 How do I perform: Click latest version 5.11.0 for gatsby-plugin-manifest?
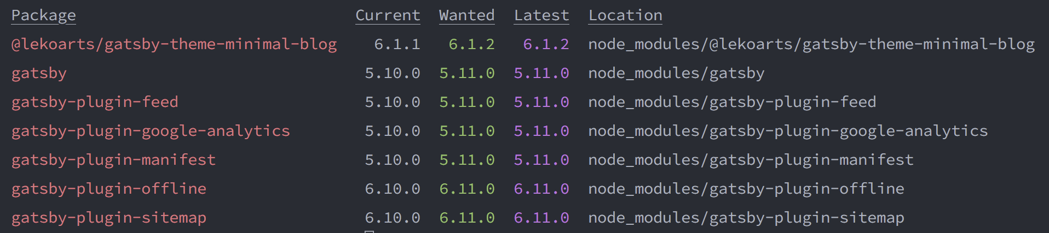tap(541, 160)
